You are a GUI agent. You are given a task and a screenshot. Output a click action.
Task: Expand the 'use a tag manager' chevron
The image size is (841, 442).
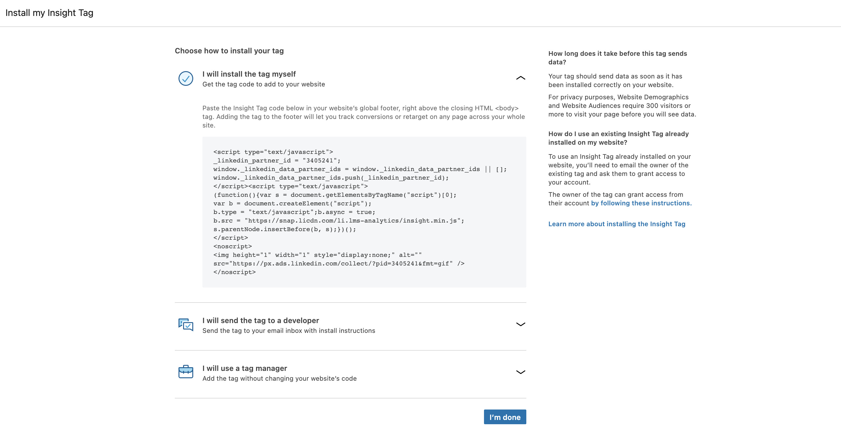pyautogui.click(x=520, y=372)
